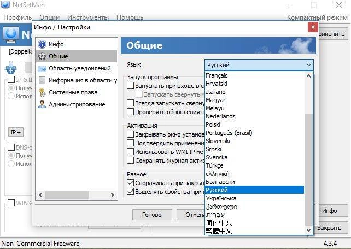Pick Polski from the language list
Viewport: 351px width, 249px height.
pos(255,124)
